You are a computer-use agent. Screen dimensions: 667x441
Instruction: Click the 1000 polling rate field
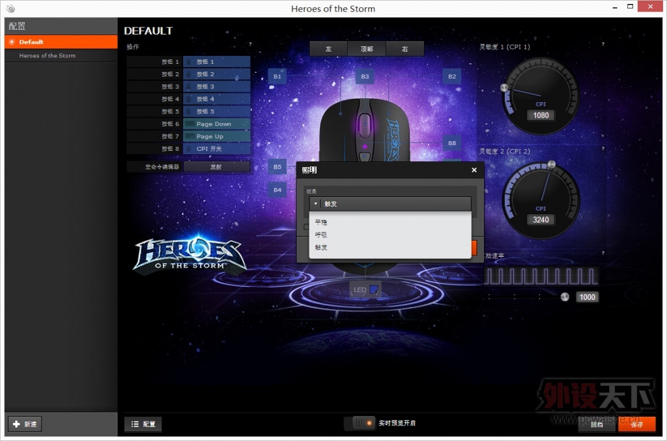coord(587,297)
